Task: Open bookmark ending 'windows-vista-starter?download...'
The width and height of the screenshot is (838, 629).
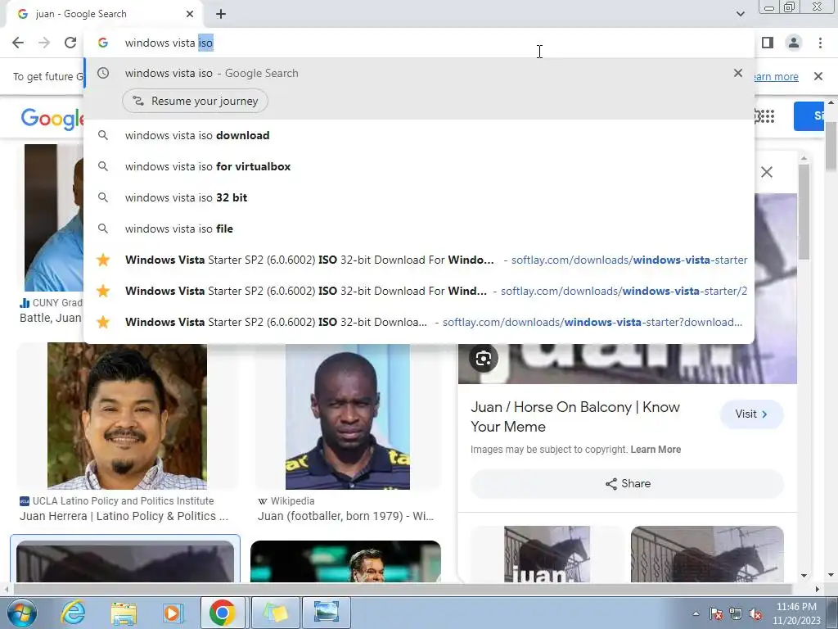Action: [419, 322]
